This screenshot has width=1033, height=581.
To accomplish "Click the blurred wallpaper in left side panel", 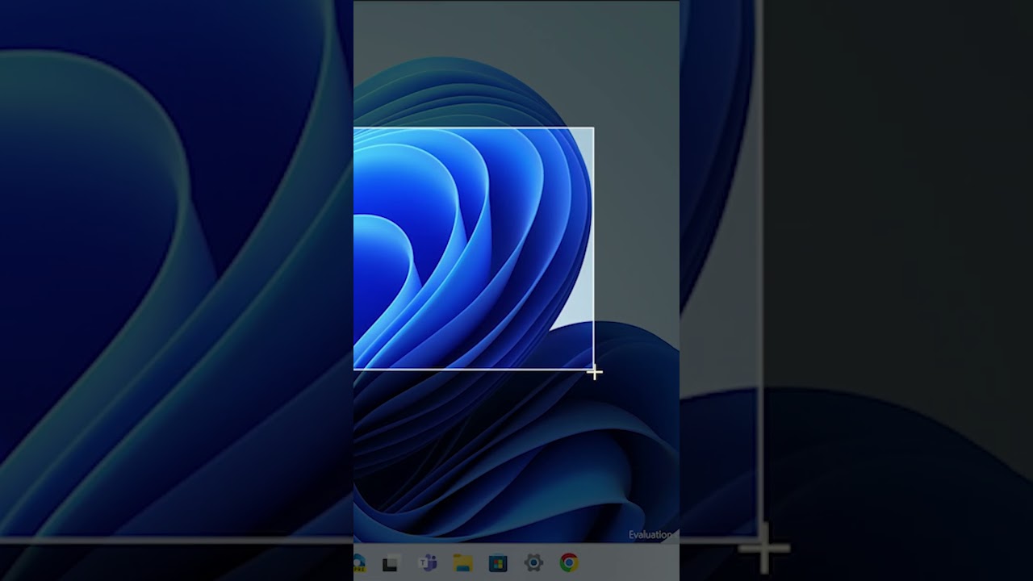I will 161,282.
